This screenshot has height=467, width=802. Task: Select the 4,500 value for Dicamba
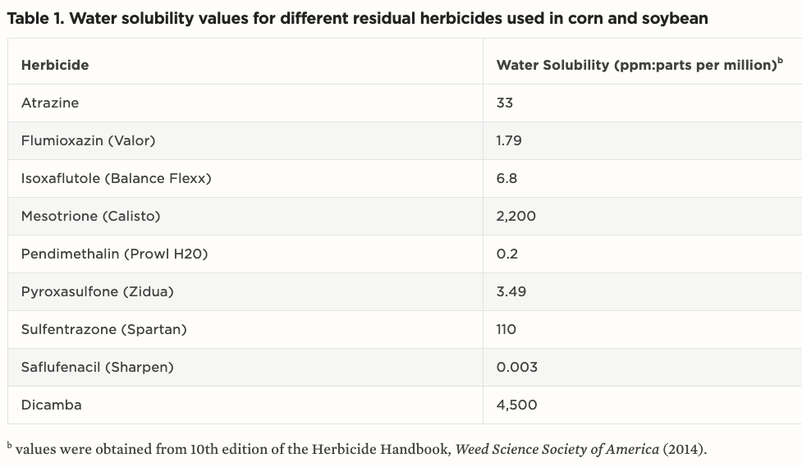pos(517,405)
